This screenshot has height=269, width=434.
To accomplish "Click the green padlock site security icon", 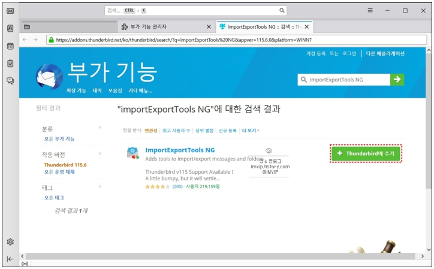I will coord(51,40).
